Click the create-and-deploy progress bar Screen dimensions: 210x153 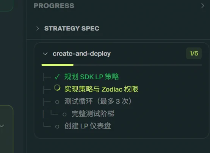pos(121,65)
